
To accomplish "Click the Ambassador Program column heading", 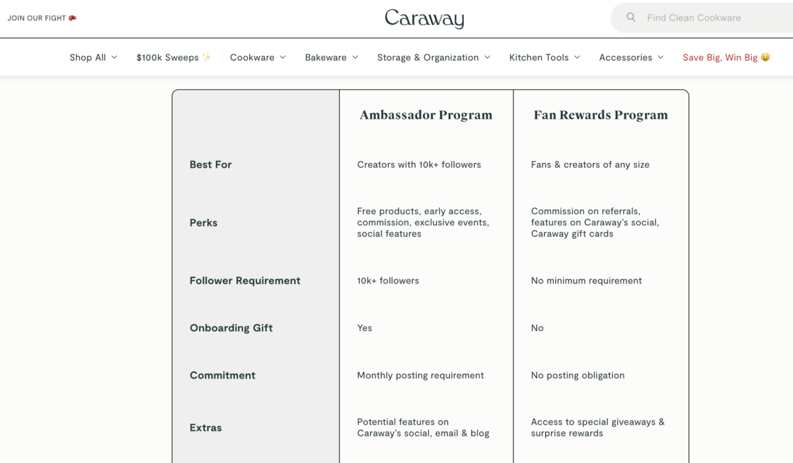I will [426, 115].
